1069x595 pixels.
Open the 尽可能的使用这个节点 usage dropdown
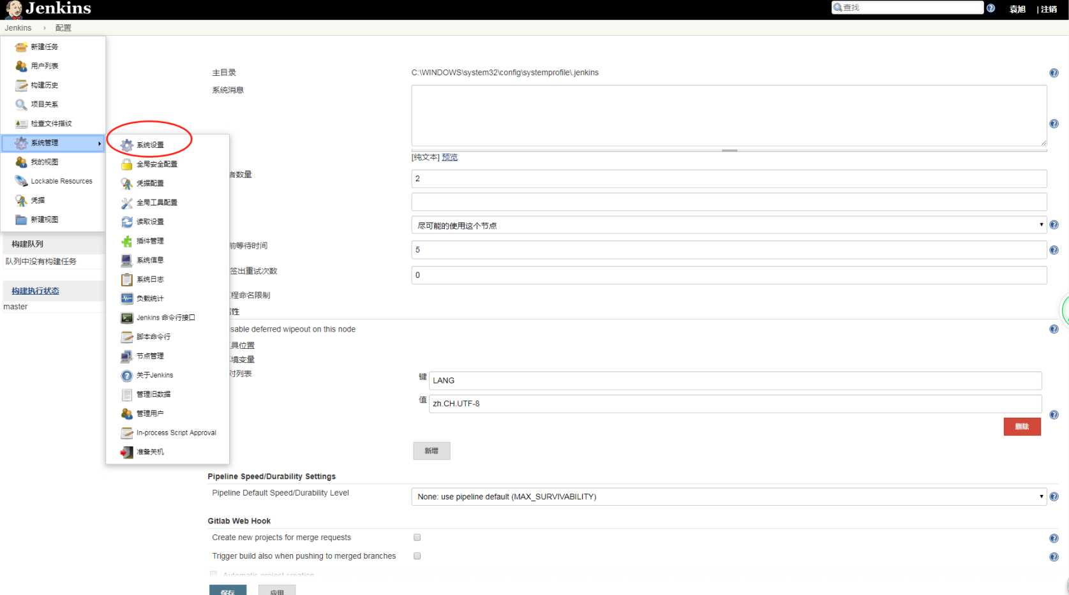pos(729,225)
